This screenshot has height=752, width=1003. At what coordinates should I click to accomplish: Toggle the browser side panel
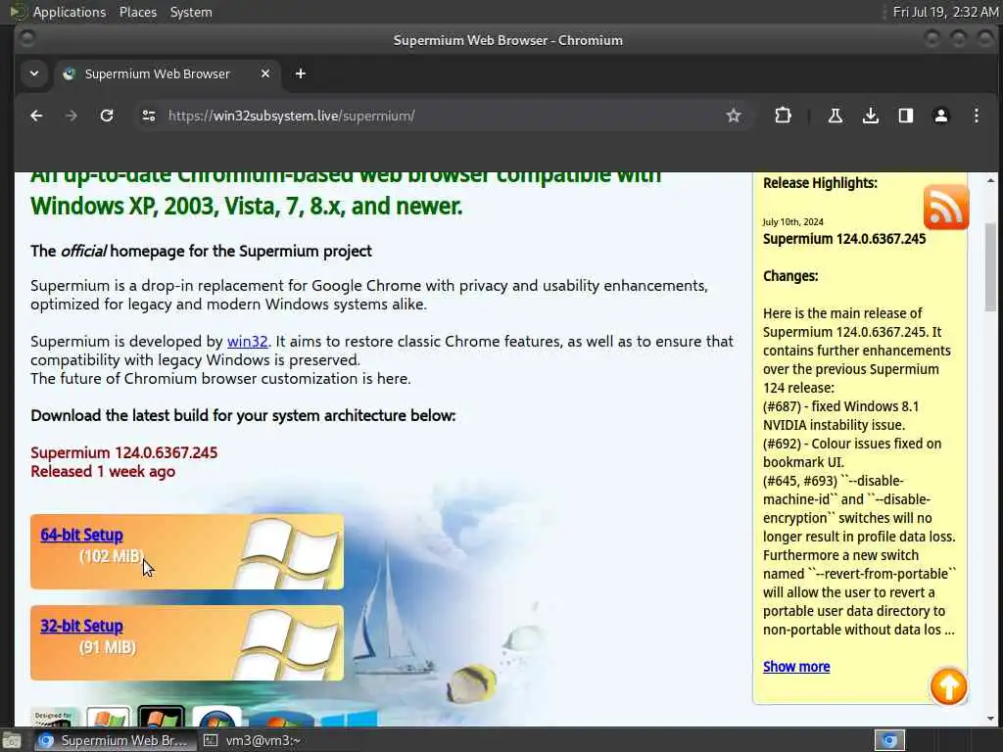coord(905,116)
